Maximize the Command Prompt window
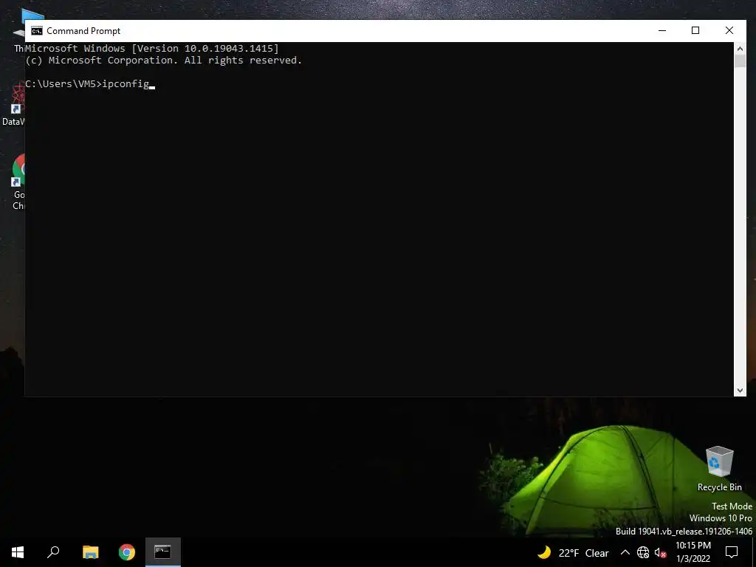This screenshot has height=567, width=756. coord(695,30)
